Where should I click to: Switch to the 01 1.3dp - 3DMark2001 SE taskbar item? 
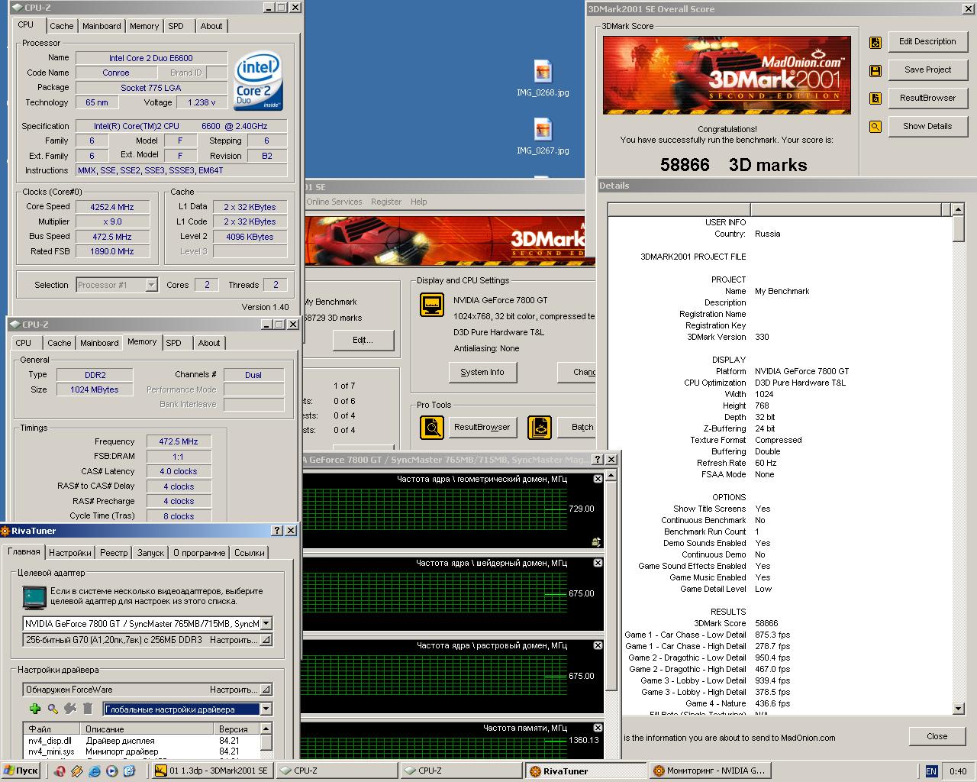[212, 771]
